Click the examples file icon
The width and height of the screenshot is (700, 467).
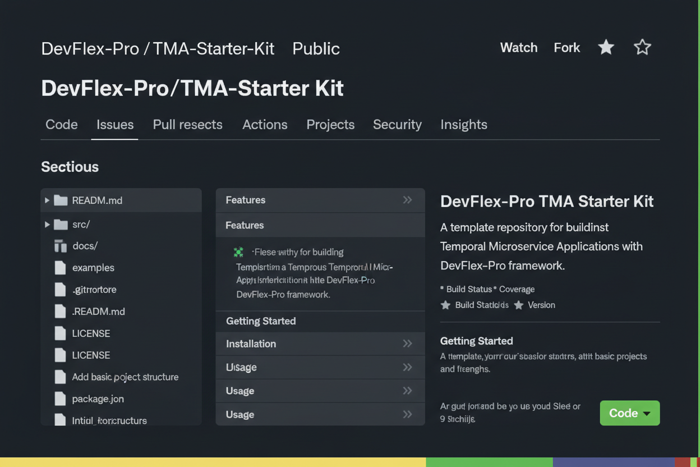pos(61,268)
